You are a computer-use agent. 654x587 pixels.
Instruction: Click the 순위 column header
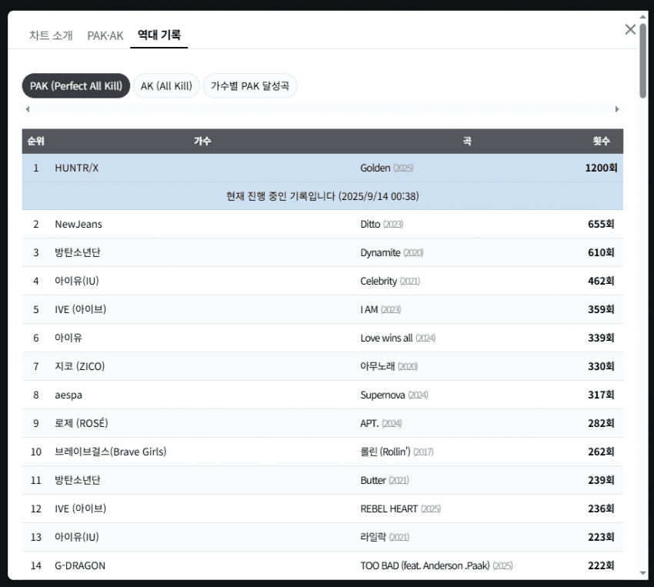point(36,141)
